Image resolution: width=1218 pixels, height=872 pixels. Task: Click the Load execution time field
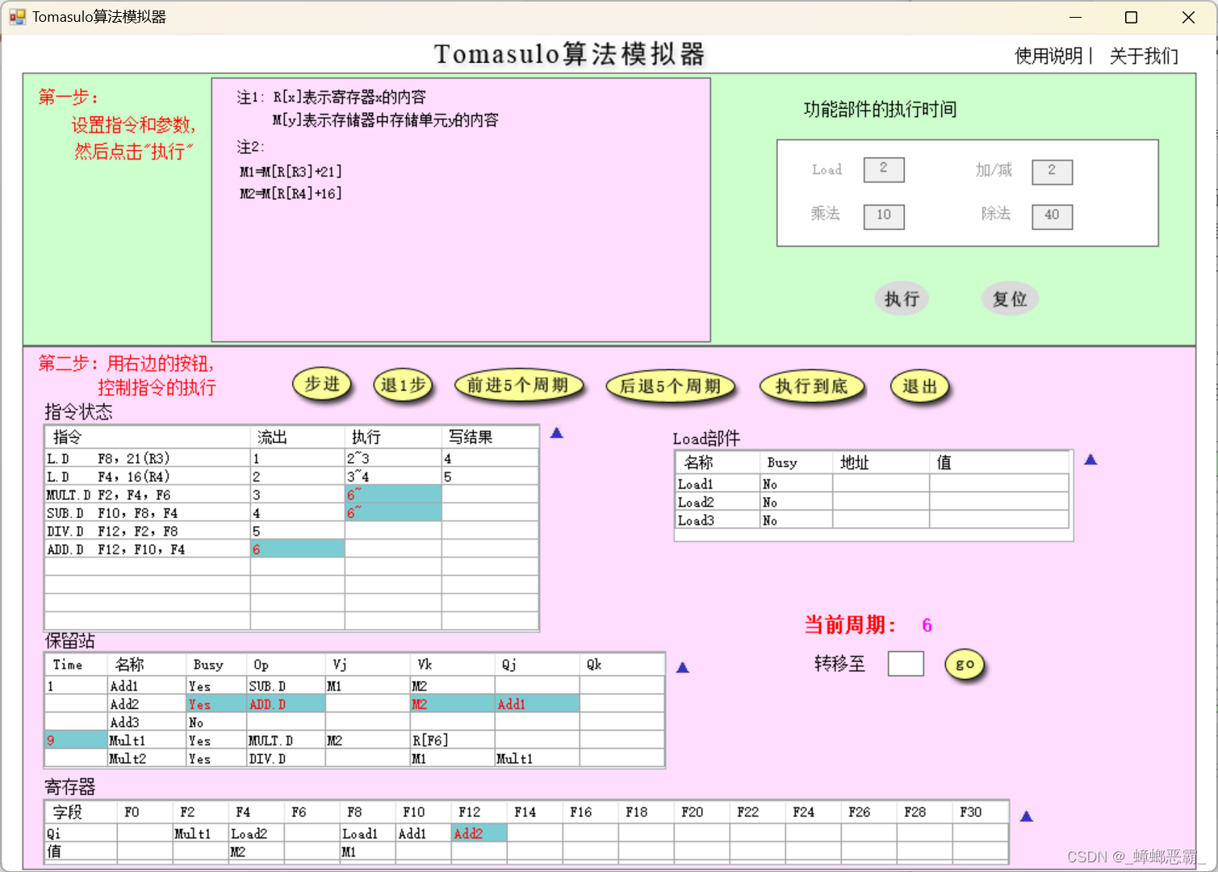click(884, 169)
